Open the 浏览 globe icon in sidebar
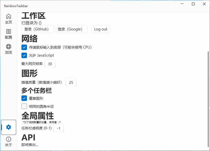 pos(9,47)
